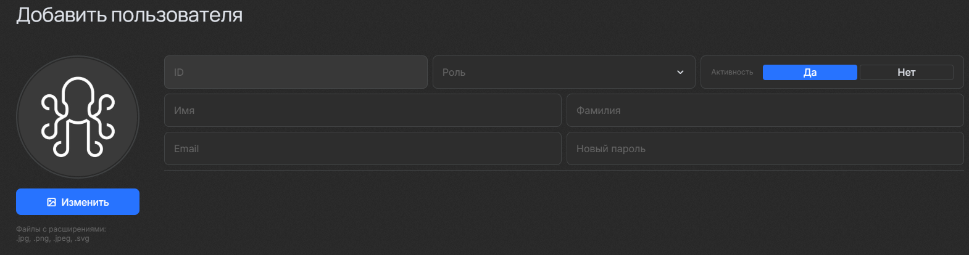The height and width of the screenshot is (255, 969).
Task: Click the octopus avatar icon
Action: [x=78, y=117]
